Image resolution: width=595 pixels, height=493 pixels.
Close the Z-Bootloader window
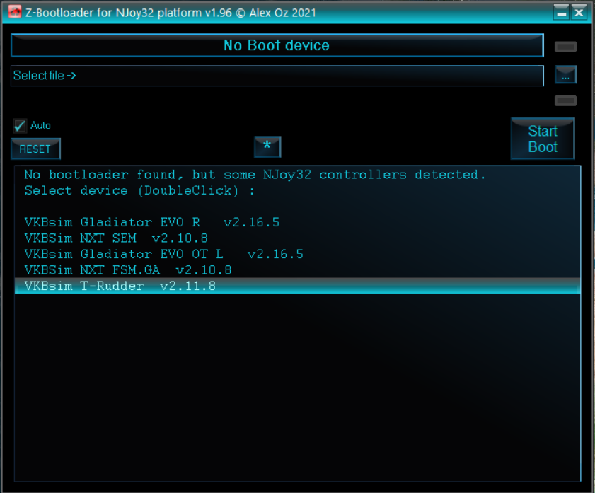[579, 13]
